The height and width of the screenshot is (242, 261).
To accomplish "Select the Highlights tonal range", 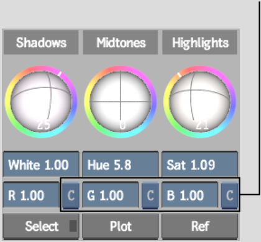I will tap(199, 42).
